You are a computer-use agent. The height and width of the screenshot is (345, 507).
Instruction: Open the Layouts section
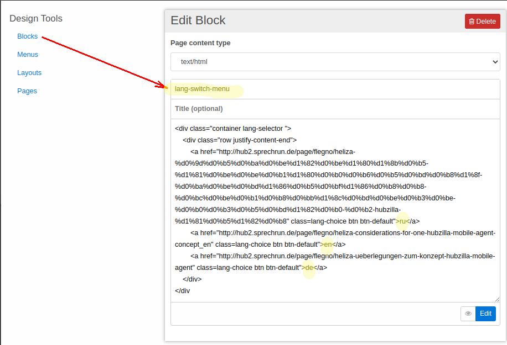(29, 73)
